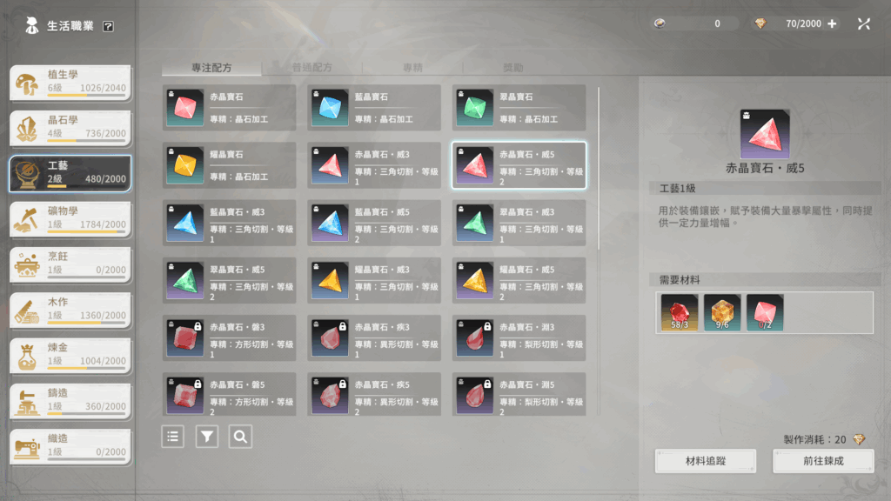Switch to the 普通配方 tab
Image resolution: width=891 pixels, height=501 pixels.
coord(312,68)
